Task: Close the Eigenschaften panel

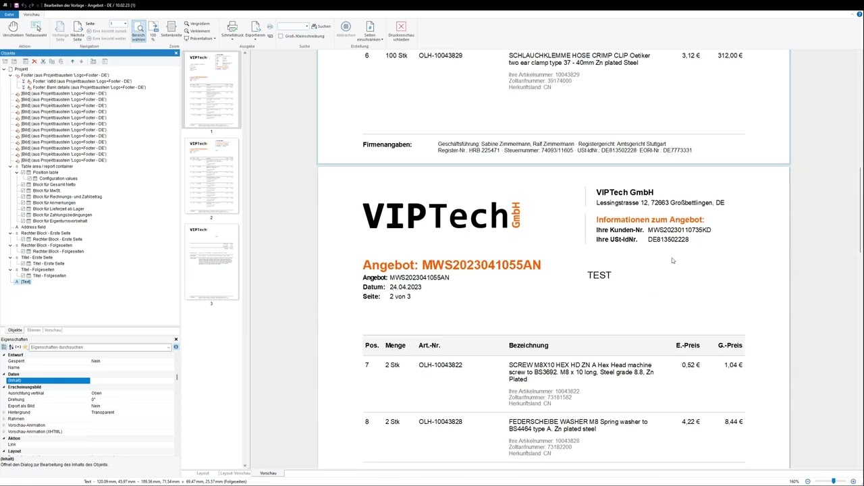Action: (x=176, y=340)
